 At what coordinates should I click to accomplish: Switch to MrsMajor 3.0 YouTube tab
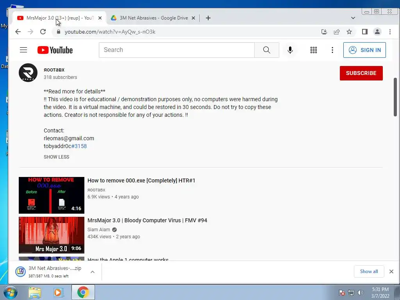(x=59, y=18)
